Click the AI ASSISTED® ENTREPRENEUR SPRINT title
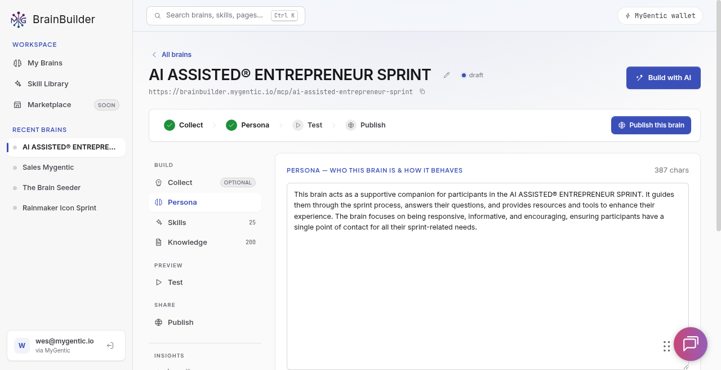The image size is (721, 370). tap(290, 75)
